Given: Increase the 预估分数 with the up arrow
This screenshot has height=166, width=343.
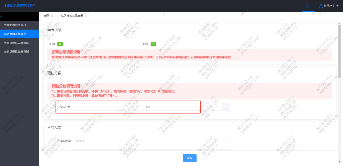Looking at the screenshot, I should click(x=226, y=105).
